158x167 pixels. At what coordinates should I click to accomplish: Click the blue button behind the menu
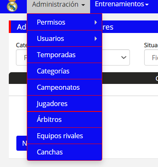pyautogui.click(x=22, y=143)
